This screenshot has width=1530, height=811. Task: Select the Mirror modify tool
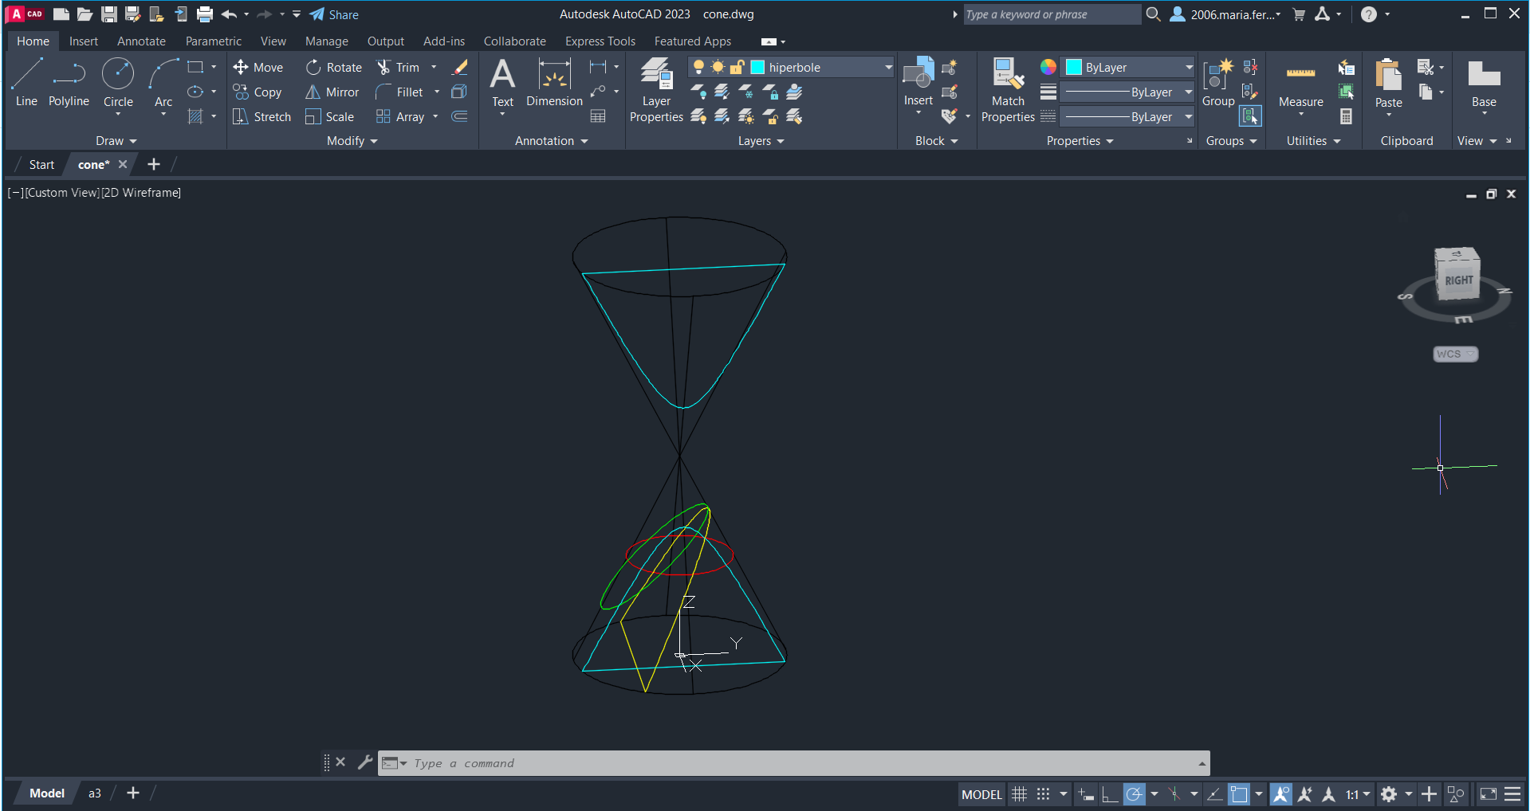click(332, 92)
